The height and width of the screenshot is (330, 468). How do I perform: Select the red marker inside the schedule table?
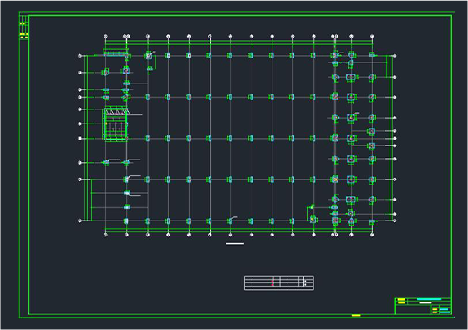pyautogui.click(x=272, y=282)
